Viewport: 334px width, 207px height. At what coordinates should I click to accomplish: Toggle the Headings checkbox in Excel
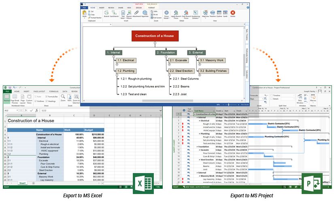(47, 101)
